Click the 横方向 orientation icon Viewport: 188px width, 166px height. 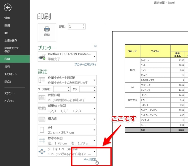click(x=42, y=119)
